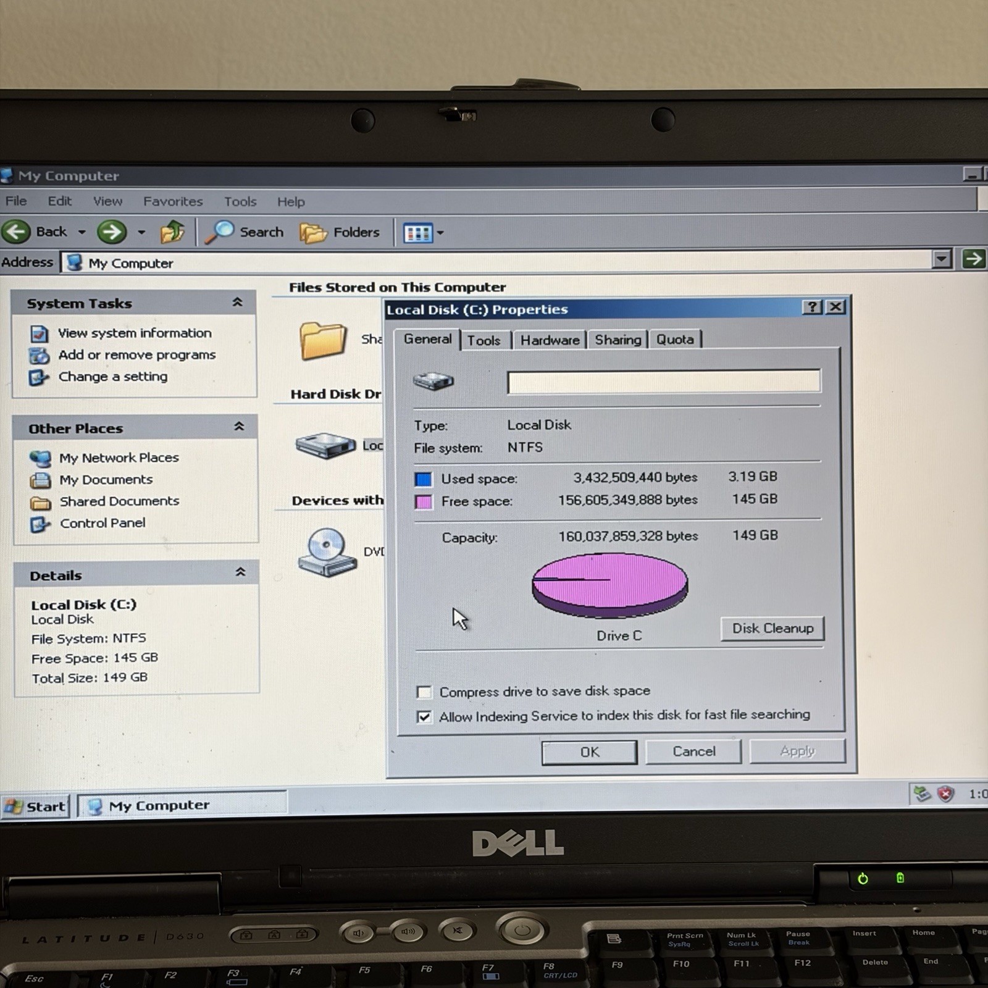Open the File menu

[x=16, y=201]
